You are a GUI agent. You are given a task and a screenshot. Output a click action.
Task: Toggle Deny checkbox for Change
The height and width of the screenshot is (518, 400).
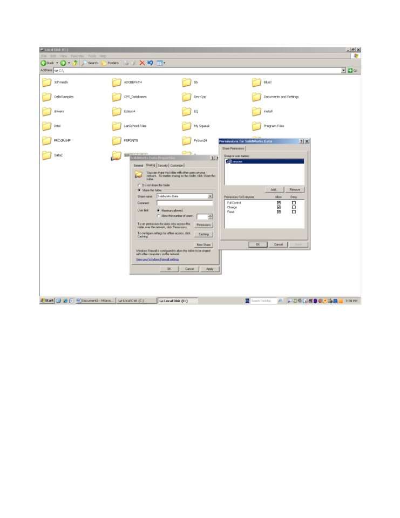coord(294,207)
